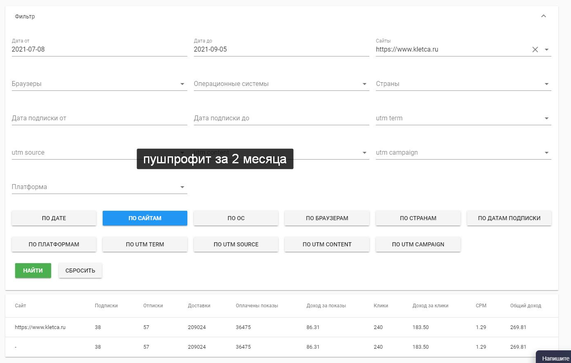This screenshot has width=571, height=363.
Task: Open the Напишите chat widget
Action: coord(554,357)
